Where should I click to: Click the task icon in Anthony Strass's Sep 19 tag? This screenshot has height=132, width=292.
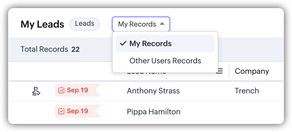tap(62, 90)
